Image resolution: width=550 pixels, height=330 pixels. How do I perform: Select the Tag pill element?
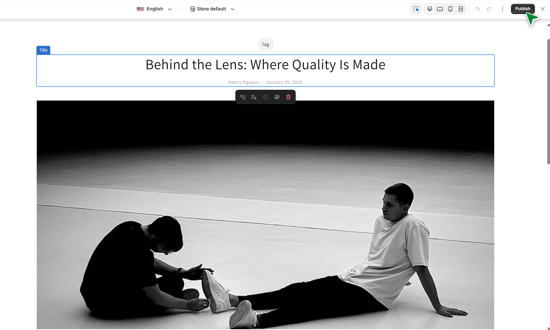pyautogui.click(x=265, y=44)
